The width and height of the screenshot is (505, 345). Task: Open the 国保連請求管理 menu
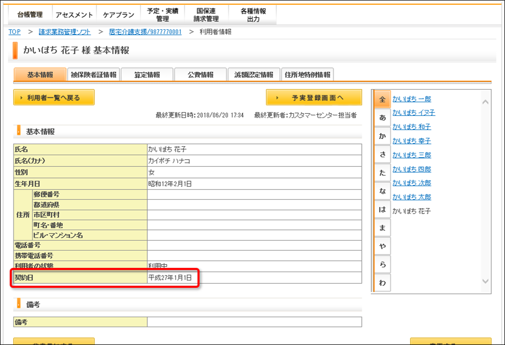click(206, 15)
